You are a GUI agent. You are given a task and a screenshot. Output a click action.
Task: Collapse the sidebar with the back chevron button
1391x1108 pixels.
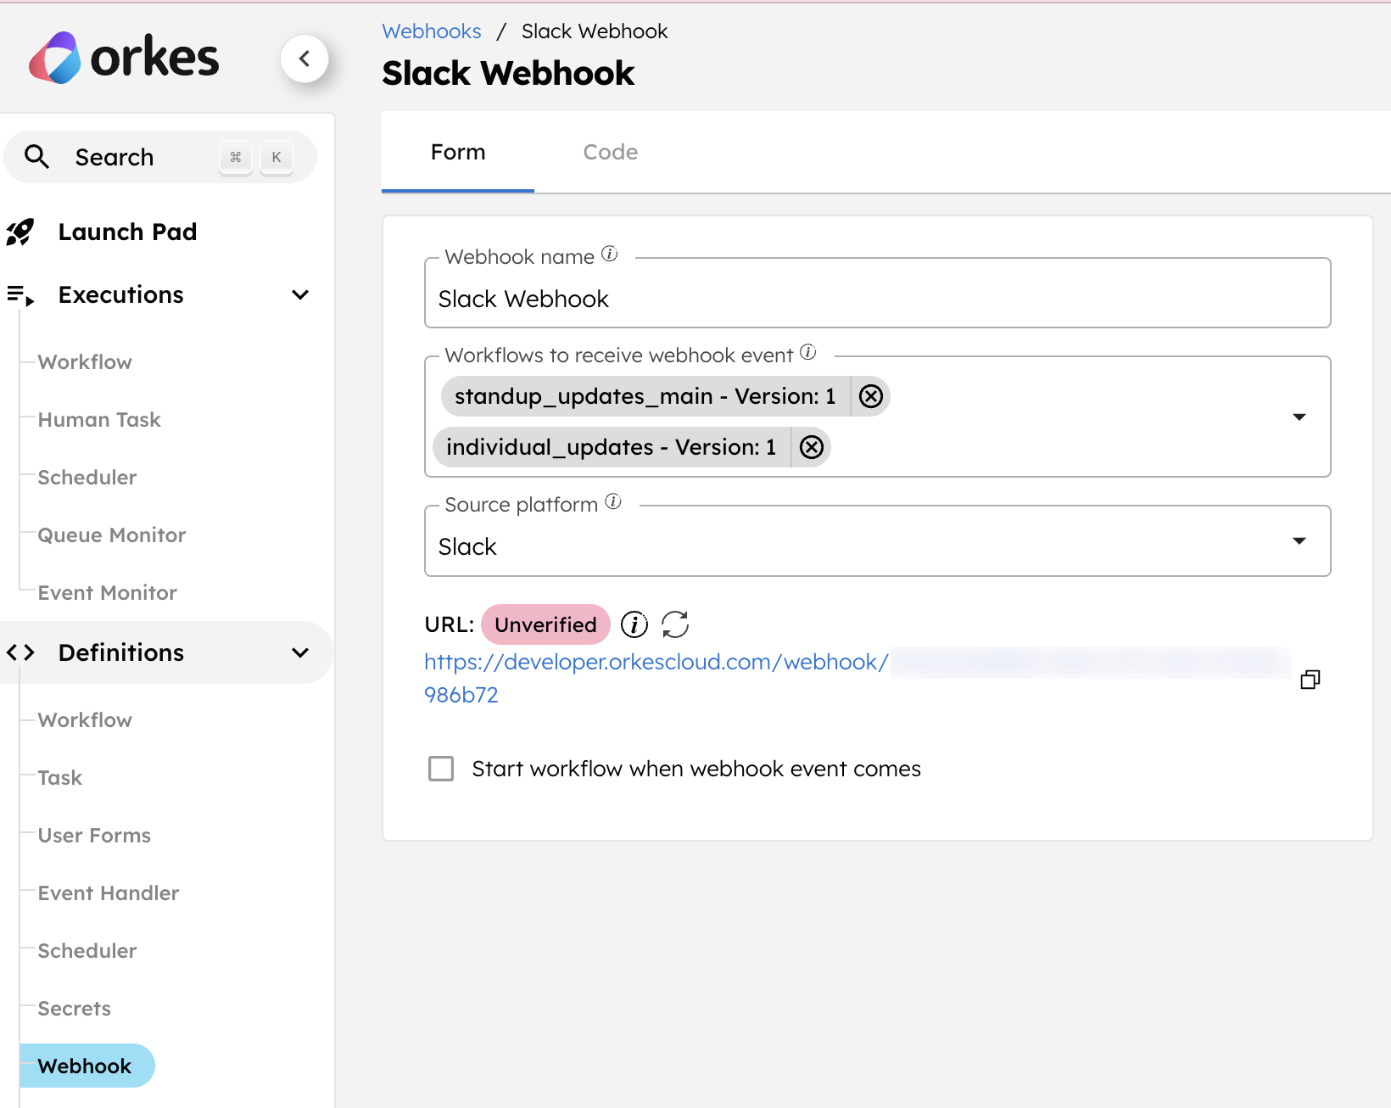coord(304,59)
